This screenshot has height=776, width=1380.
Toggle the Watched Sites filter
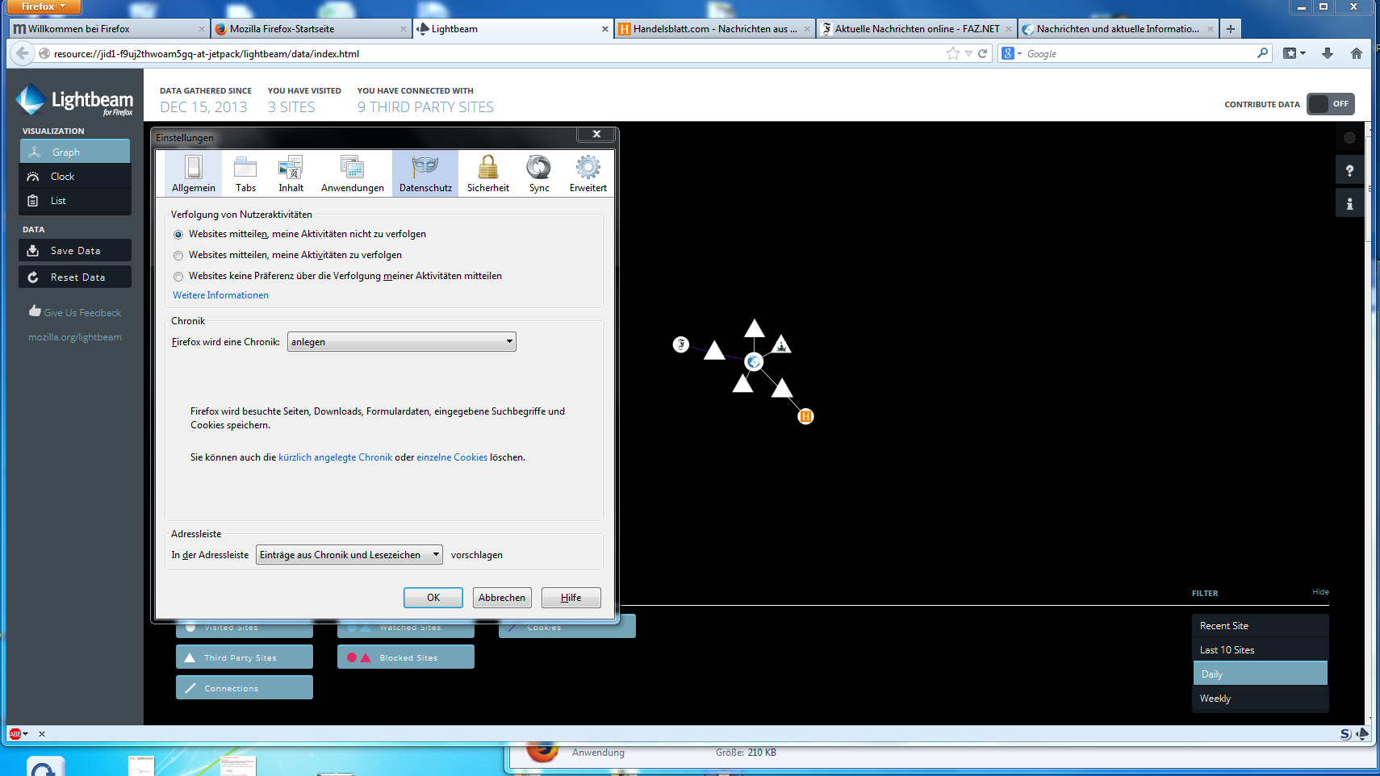pos(406,628)
